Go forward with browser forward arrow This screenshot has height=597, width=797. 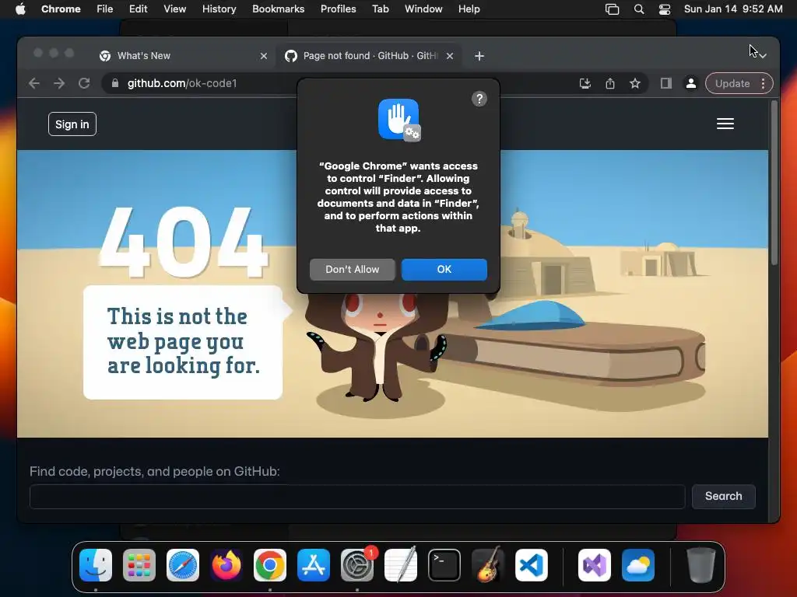point(59,83)
